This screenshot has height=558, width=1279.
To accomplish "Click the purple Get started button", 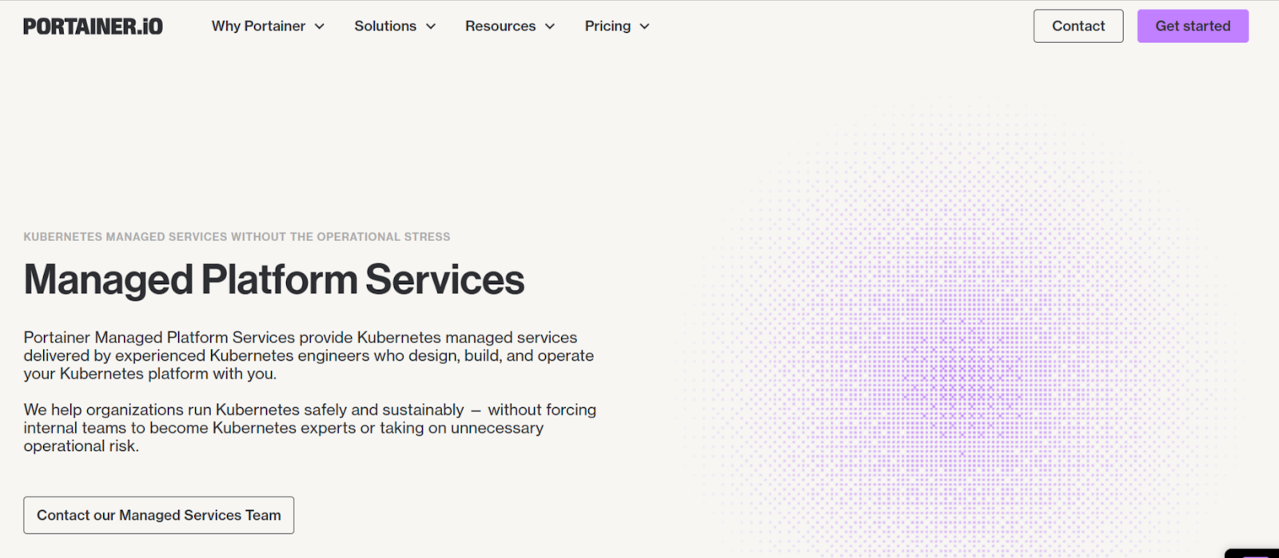I will pos(1193,26).
